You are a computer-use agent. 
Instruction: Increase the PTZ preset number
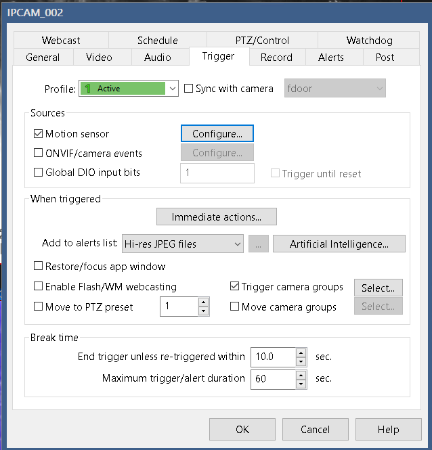pyautogui.click(x=203, y=302)
